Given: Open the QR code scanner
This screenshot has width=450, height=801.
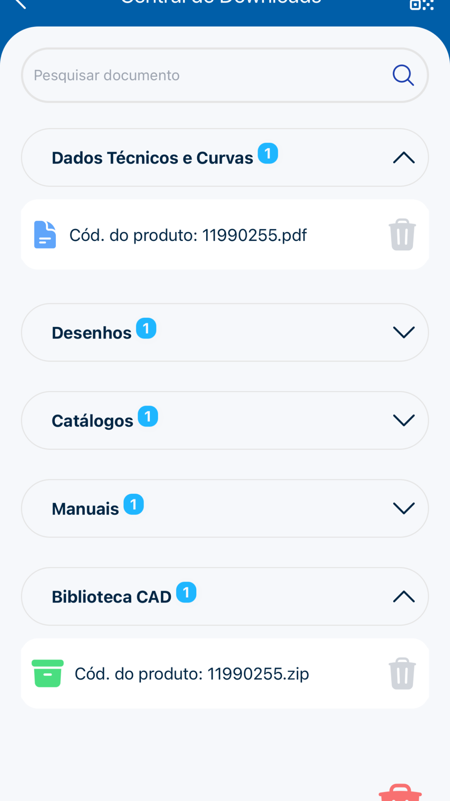Looking at the screenshot, I should pos(421,5).
